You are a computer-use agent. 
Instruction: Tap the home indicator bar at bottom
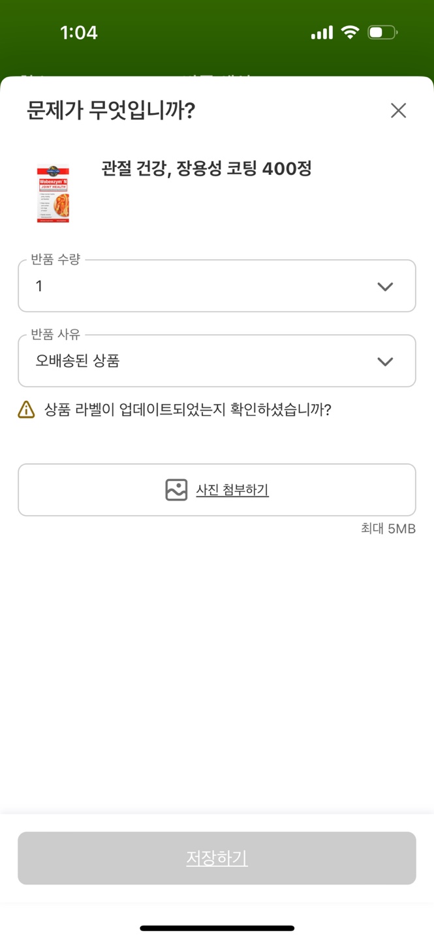(x=217, y=928)
